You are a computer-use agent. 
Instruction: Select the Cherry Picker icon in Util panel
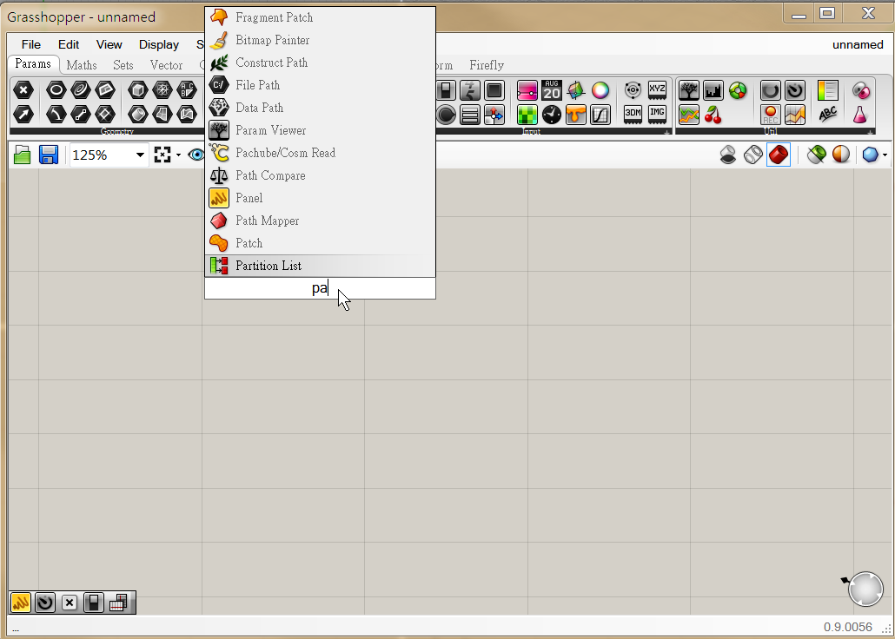pyautogui.click(x=713, y=115)
